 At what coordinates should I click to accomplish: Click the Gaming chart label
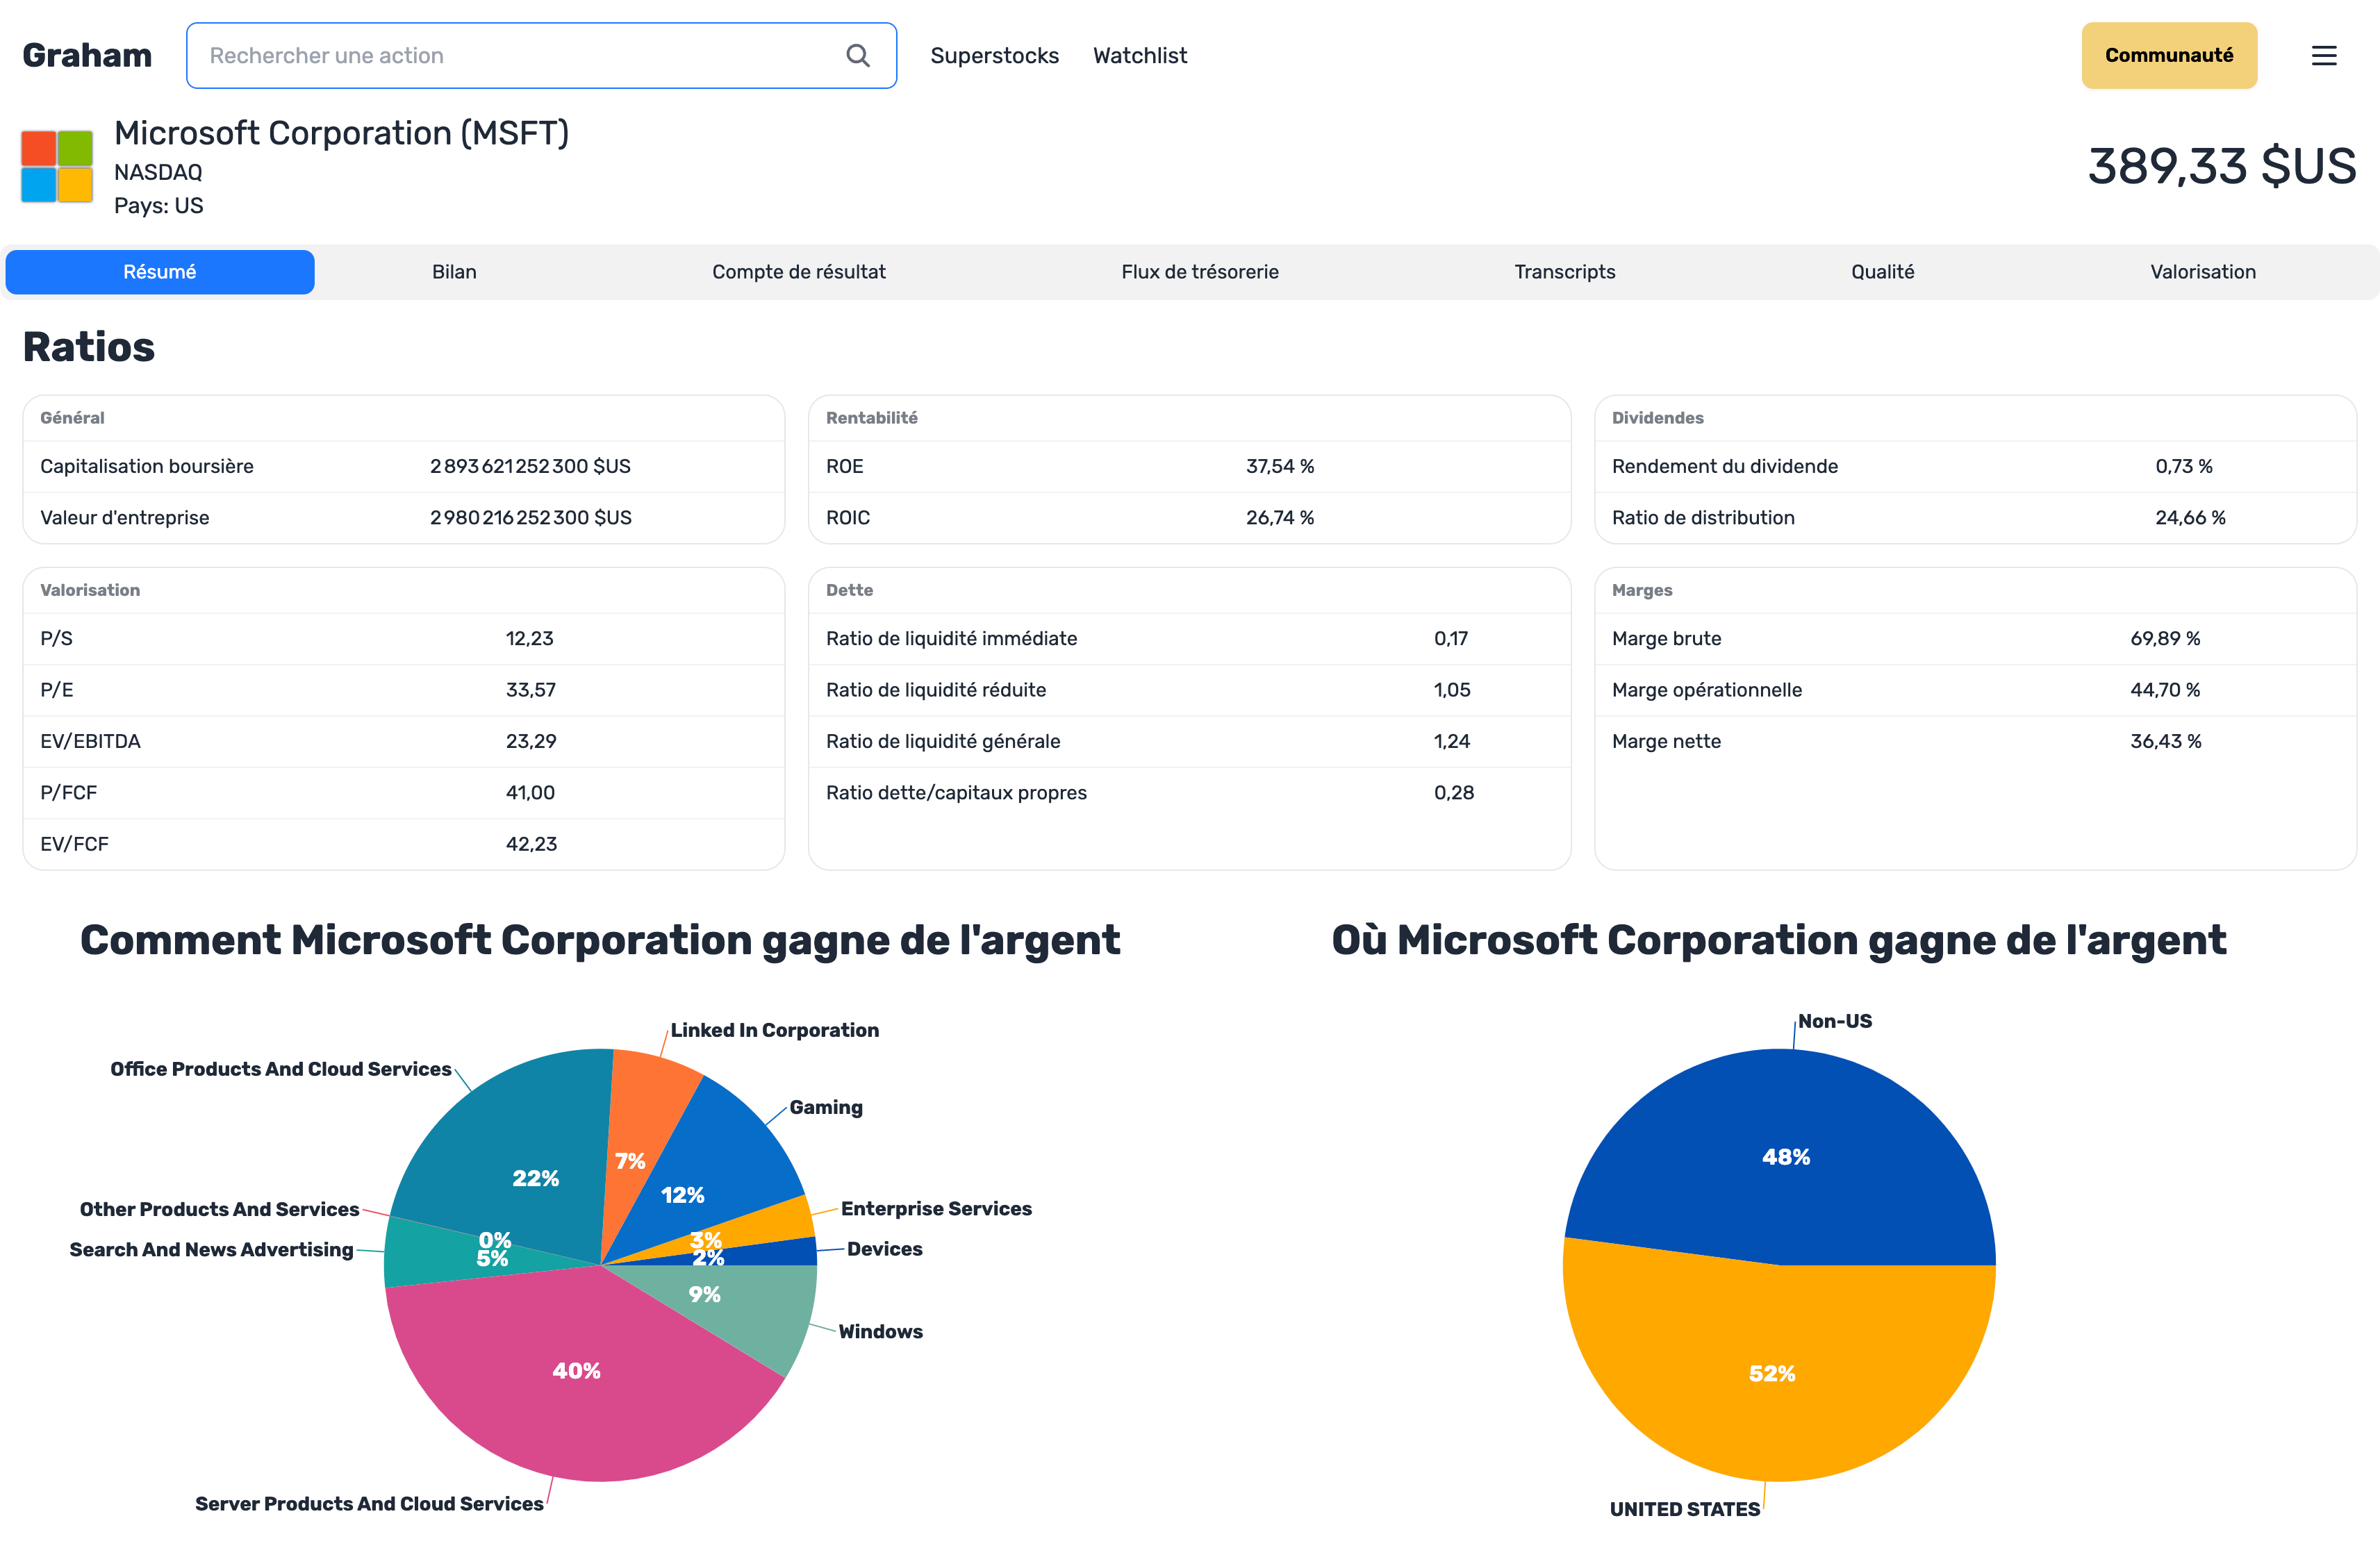[x=826, y=1107]
